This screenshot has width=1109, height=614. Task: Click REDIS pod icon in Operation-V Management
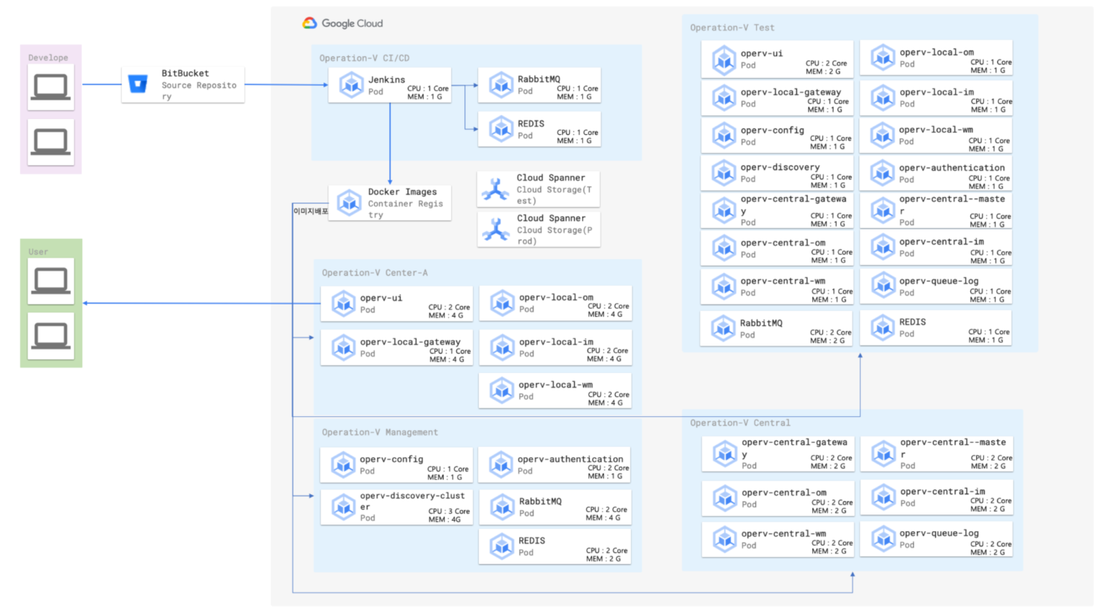click(x=502, y=546)
